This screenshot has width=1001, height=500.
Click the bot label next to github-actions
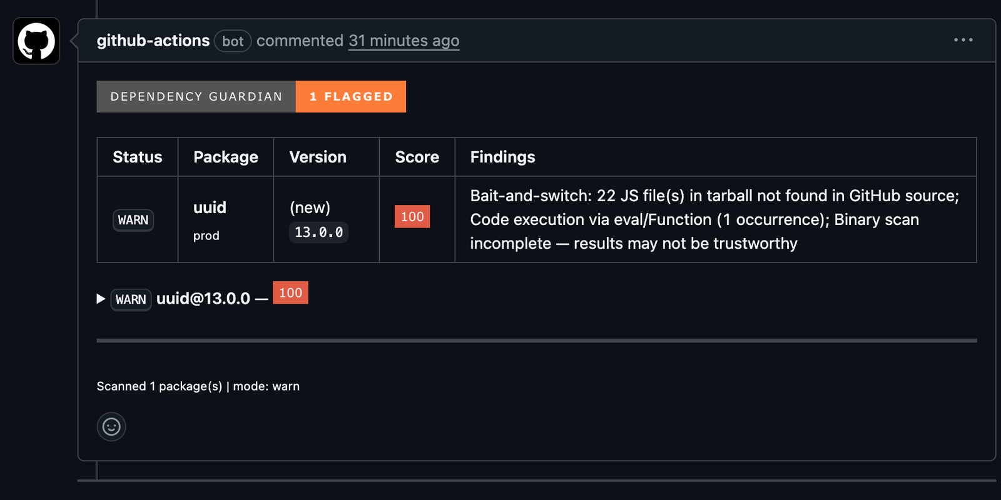(x=233, y=41)
